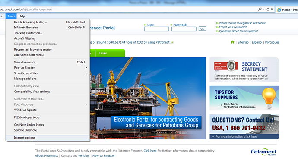The height and width of the screenshot is (161, 298).
Task: Open Tracking Protection option
Action: 48,33
